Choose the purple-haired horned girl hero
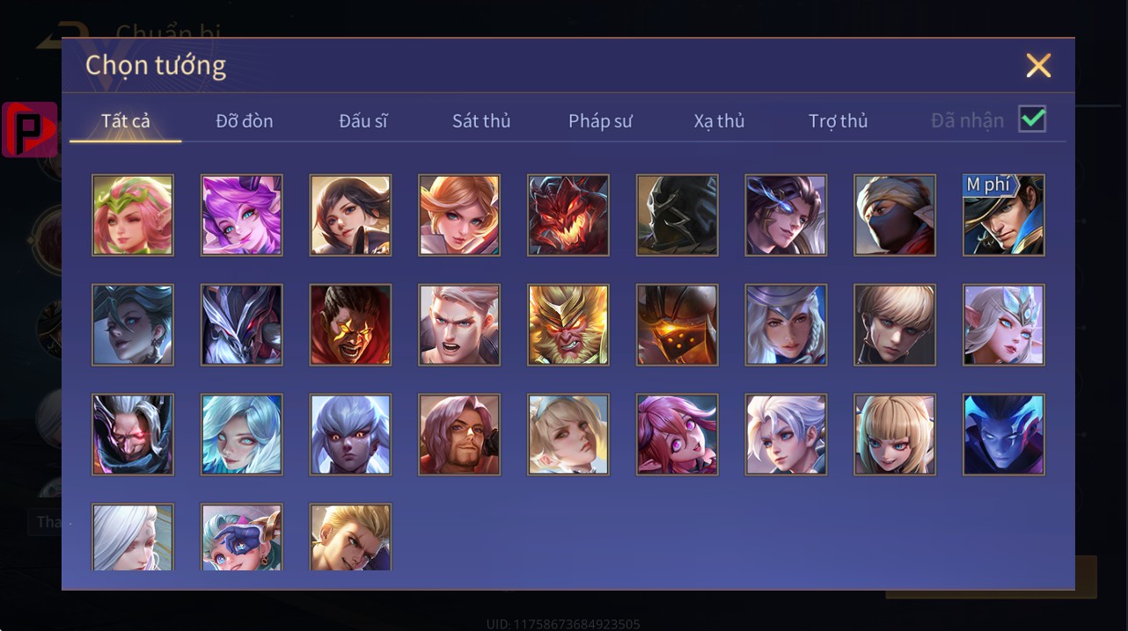 [x=242, y=215]
